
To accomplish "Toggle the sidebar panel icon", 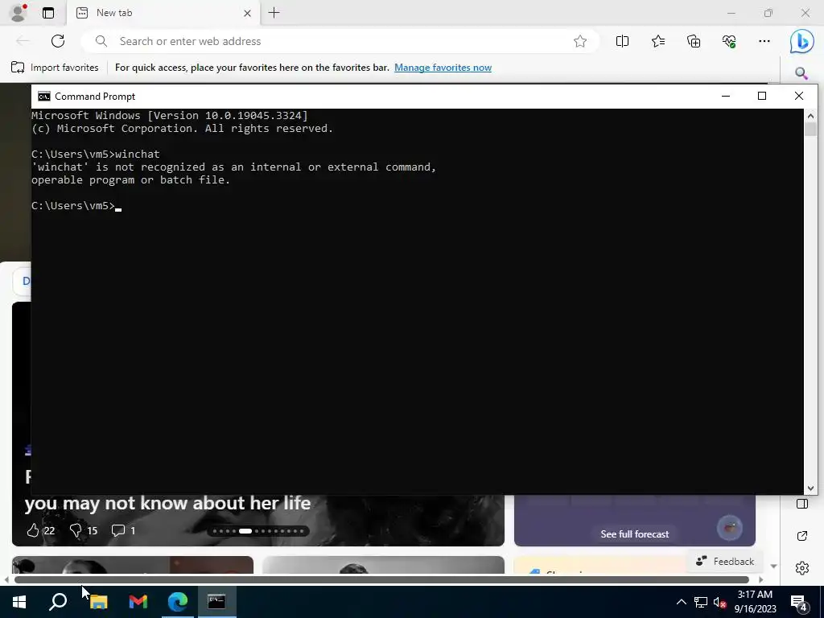I will 802,504.
